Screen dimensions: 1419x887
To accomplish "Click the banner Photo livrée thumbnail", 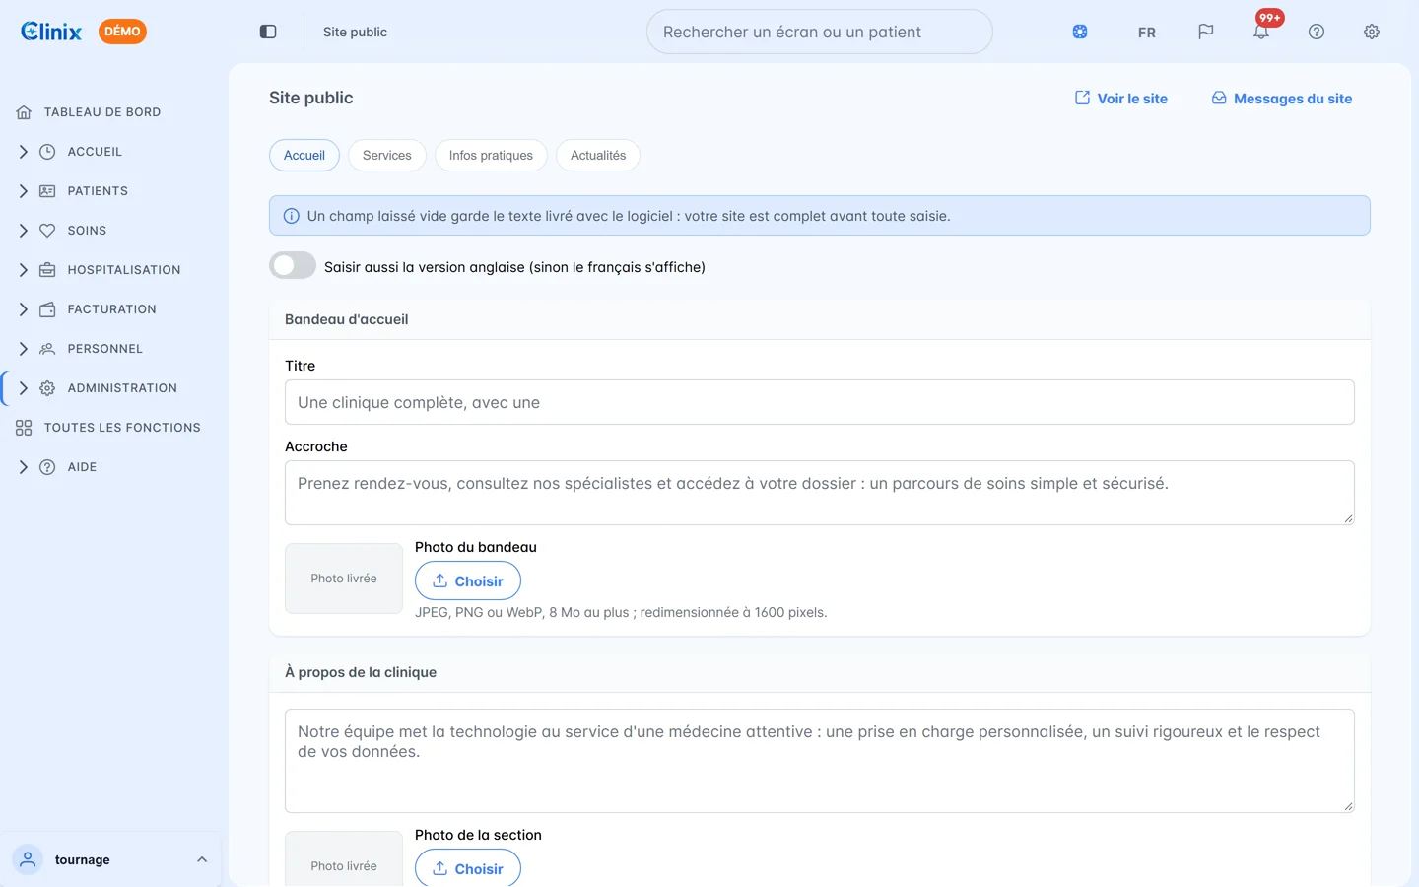I will 344,579.
